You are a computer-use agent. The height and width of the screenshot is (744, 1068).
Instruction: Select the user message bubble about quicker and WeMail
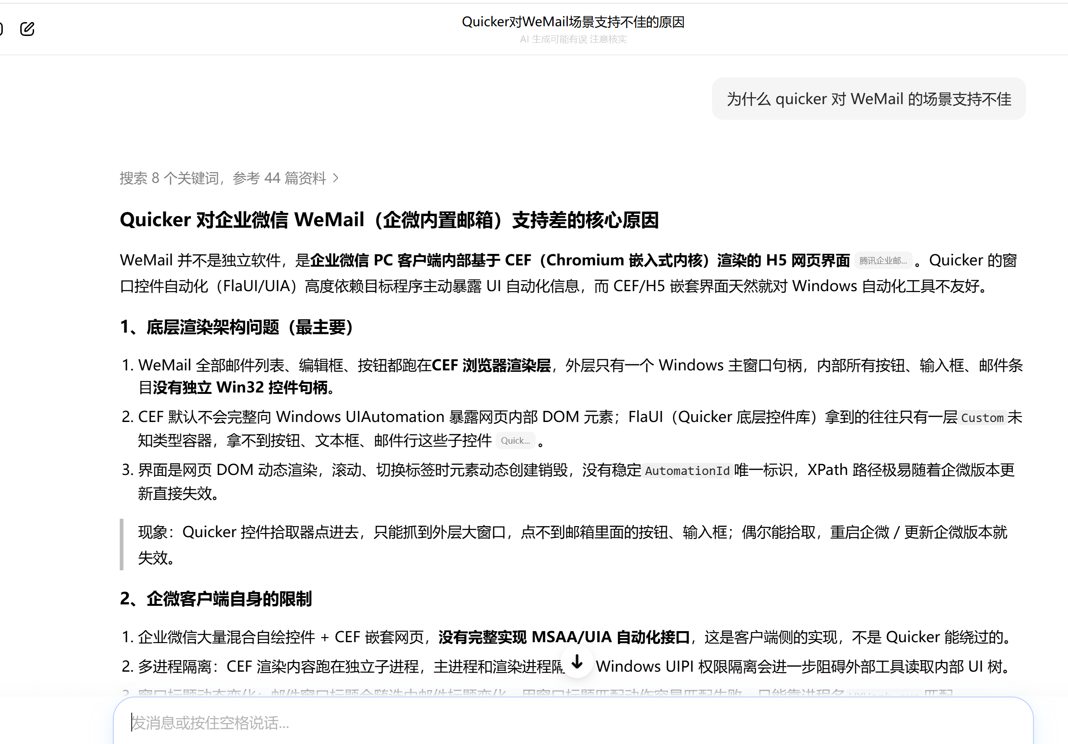[869, 99]
